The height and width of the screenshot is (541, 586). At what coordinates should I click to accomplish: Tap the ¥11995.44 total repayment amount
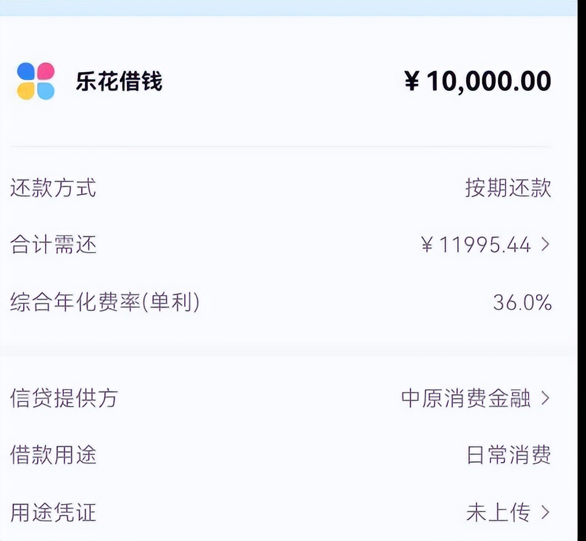(x=475, y=245)
